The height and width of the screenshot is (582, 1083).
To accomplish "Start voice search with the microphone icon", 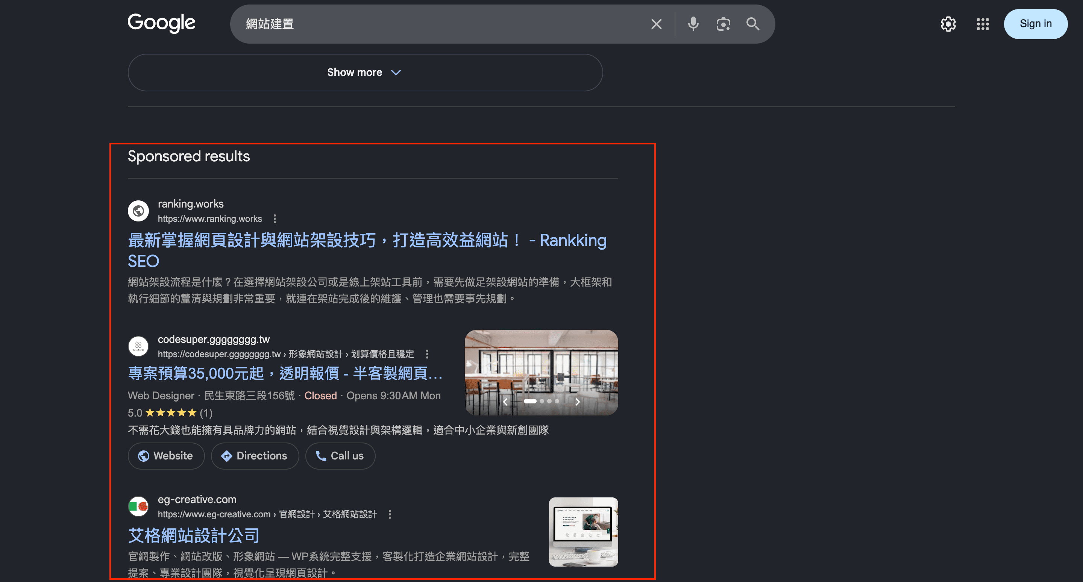I will coord(693,24).
